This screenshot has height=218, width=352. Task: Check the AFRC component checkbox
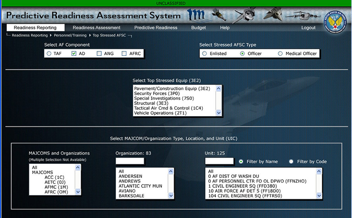click(x=124, y=54)
